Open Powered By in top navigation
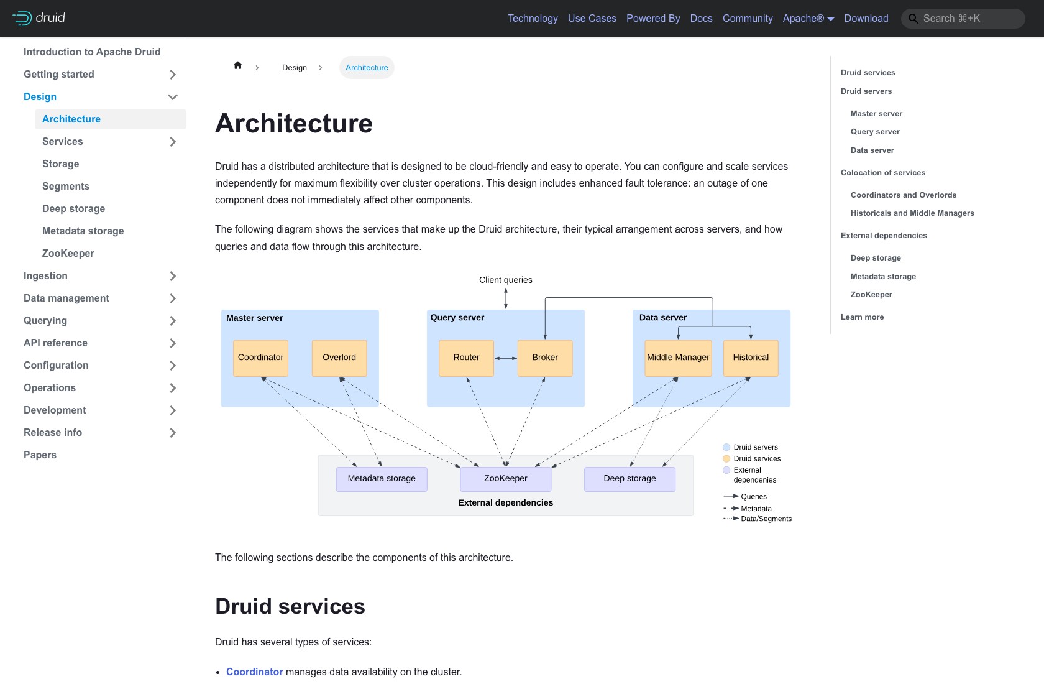Screen dimensions: 1044x684 [653, 19]
